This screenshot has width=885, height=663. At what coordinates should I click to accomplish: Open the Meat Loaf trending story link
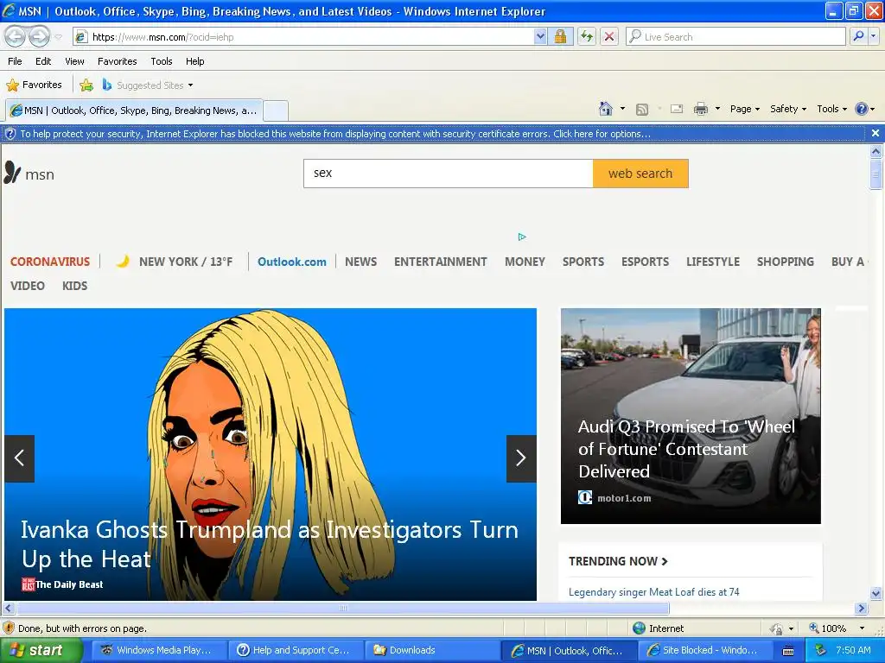tap(653, 592)
